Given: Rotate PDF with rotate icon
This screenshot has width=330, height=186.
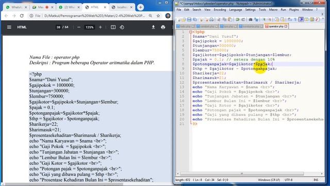Looking at the screenshot, I should coord(122,27).
